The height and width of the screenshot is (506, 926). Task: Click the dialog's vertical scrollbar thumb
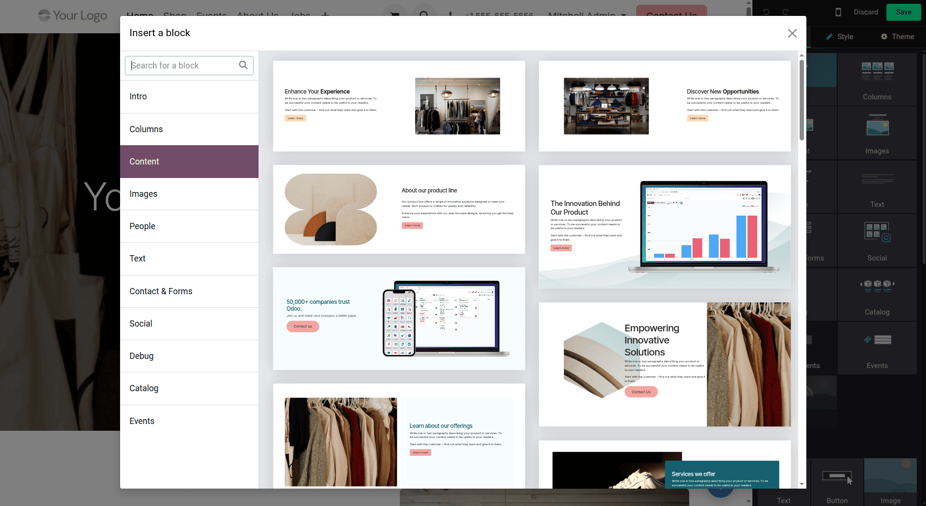pyautogui.click(x=802, y=100)
